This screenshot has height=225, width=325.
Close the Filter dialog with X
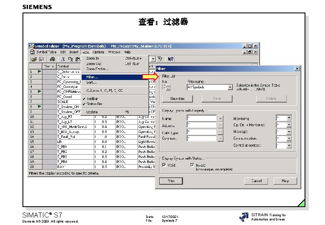tap(297, 69)
